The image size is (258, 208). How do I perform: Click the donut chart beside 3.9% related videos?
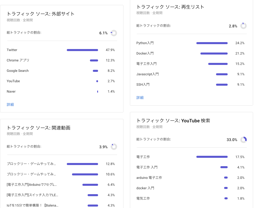click(x=114, y=147)
